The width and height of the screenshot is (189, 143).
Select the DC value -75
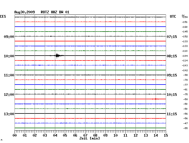point(186,95)
